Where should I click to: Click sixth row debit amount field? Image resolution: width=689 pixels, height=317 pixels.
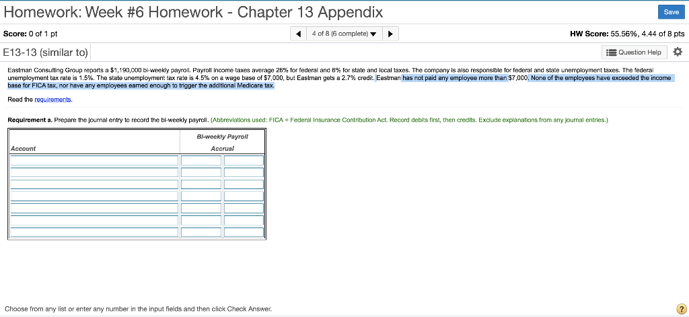tap(201, 220)
